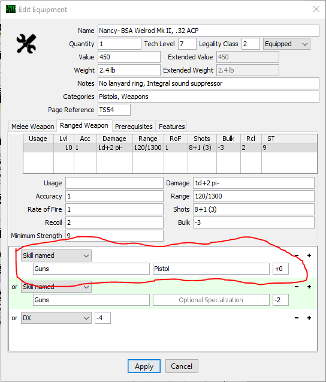Click the Rcl column header
The image size is (326, 382).
coord(250,139)
